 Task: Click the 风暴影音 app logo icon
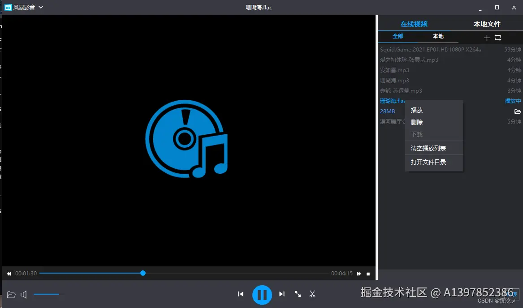(x=8, y=7)
